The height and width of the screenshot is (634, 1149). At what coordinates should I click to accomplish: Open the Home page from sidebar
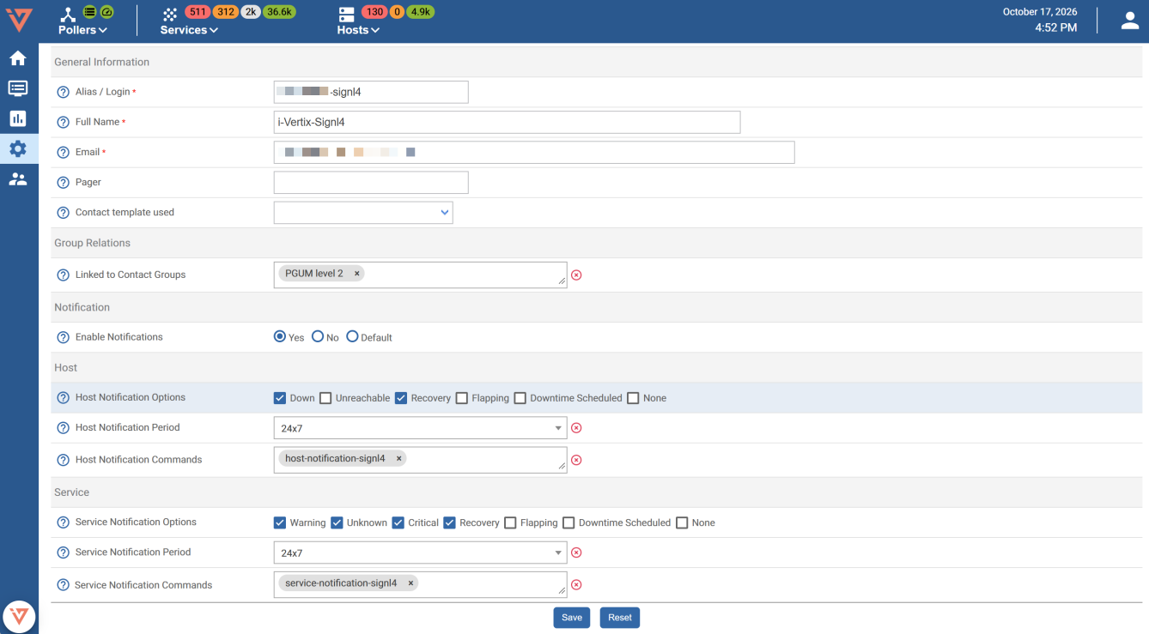point(18,58)
